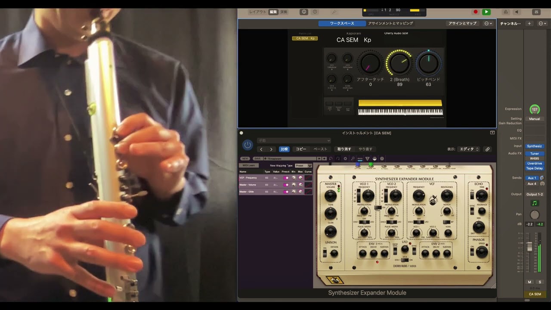551x310 pixels.
Task: Toggle the Echo ON switch
Action: 472,195
